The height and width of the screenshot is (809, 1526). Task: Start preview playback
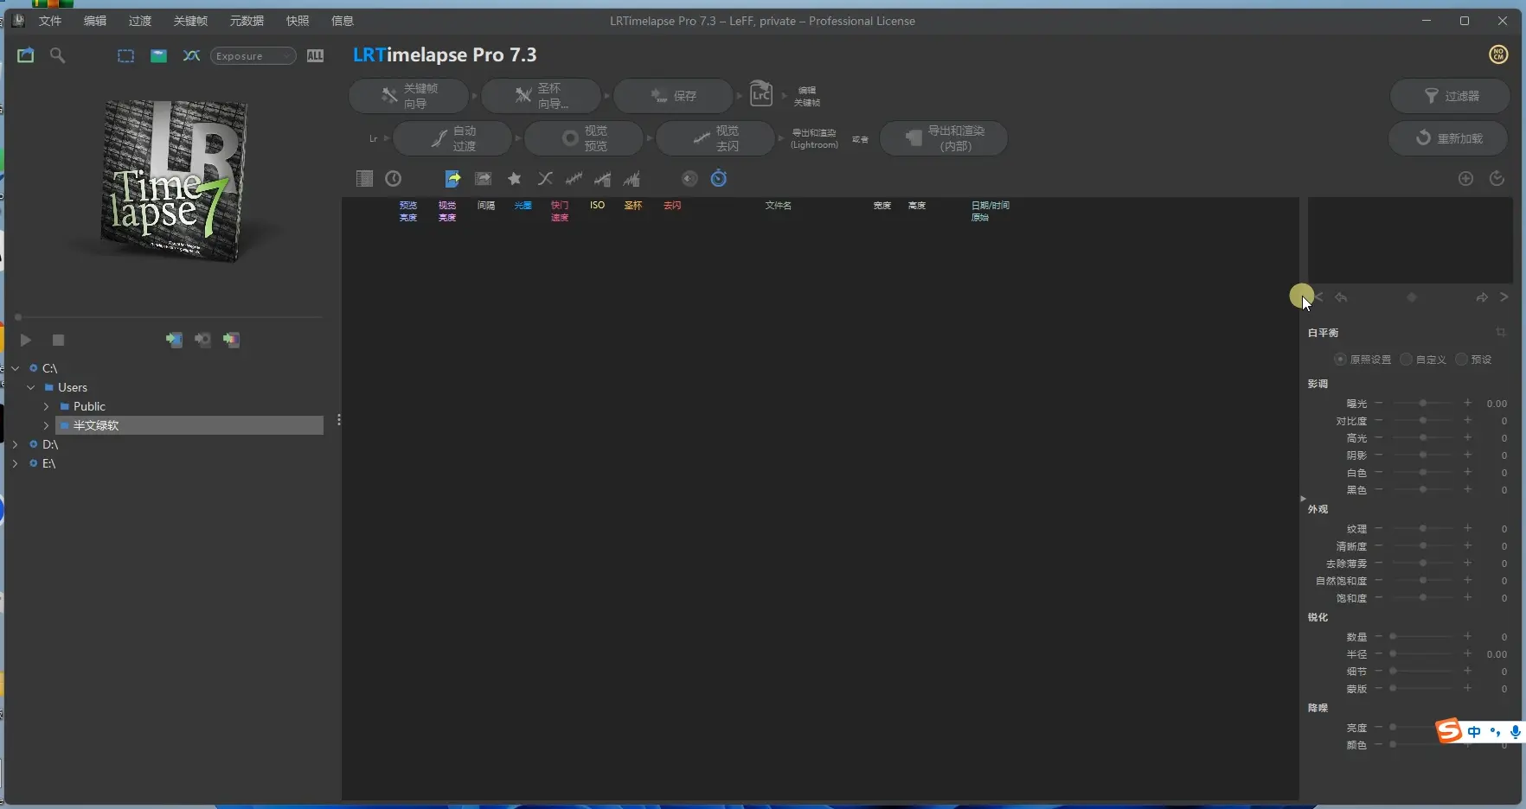click(26, 341)
